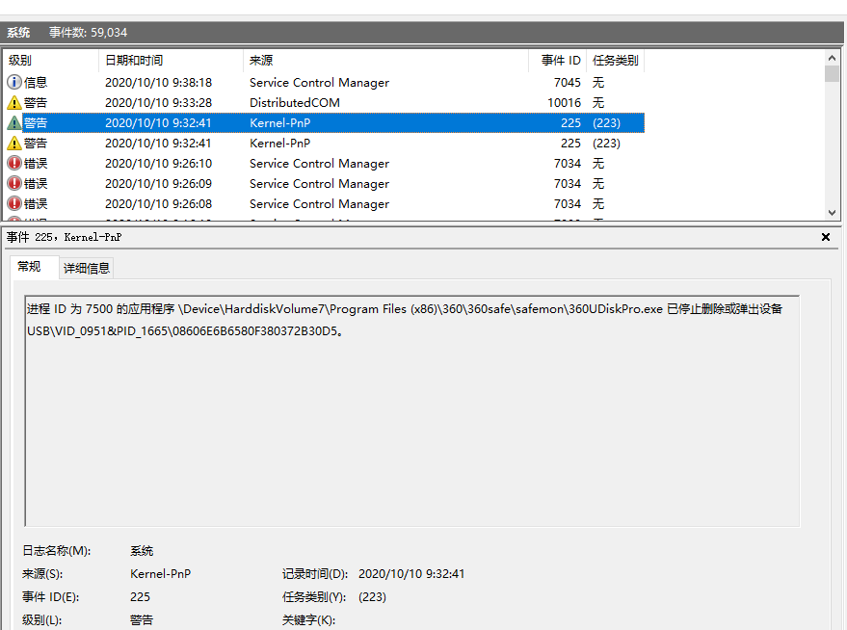The height and width of the screenshot is (630, 847).
Task: Click the yellow warning icon on second Kernel-PnP row
Action: [14, 143]
